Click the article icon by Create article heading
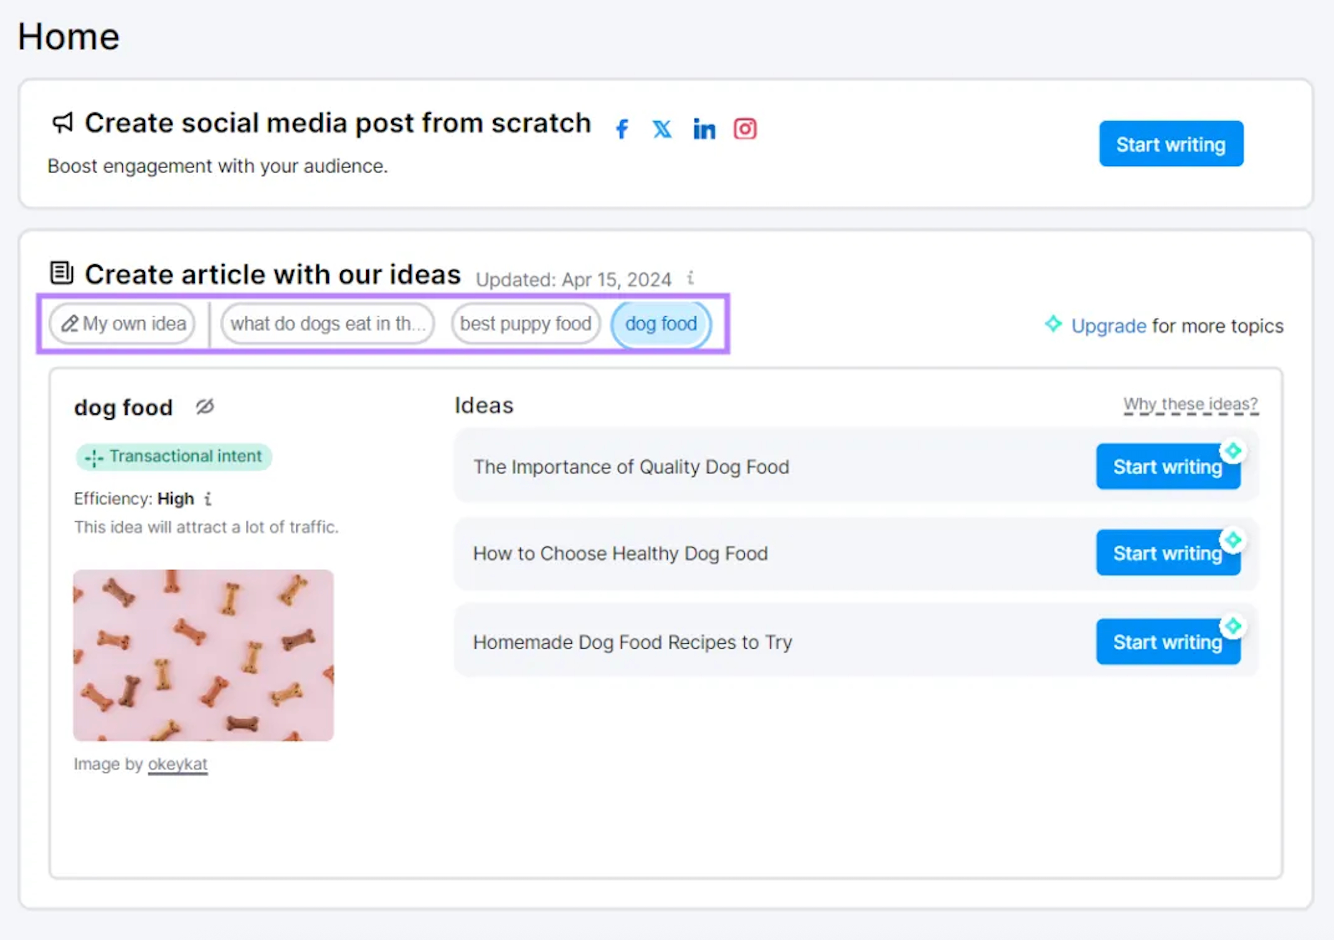Image resolution: width=1334 pixels, height=940 pixels. [61, 273]
